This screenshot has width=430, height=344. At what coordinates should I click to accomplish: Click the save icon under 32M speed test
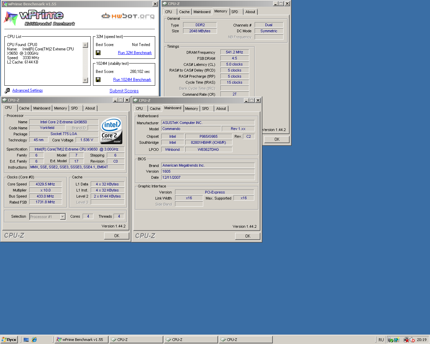(98, 53)
